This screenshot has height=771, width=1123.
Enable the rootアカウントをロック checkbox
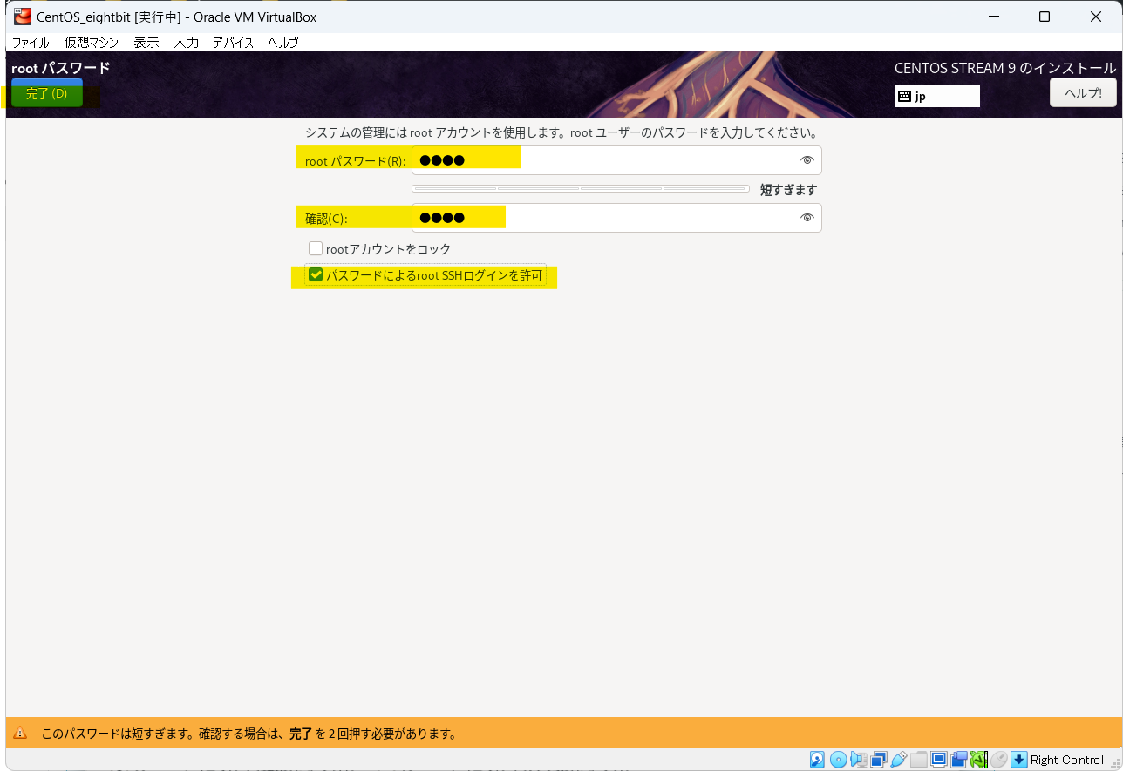point(316,248)
